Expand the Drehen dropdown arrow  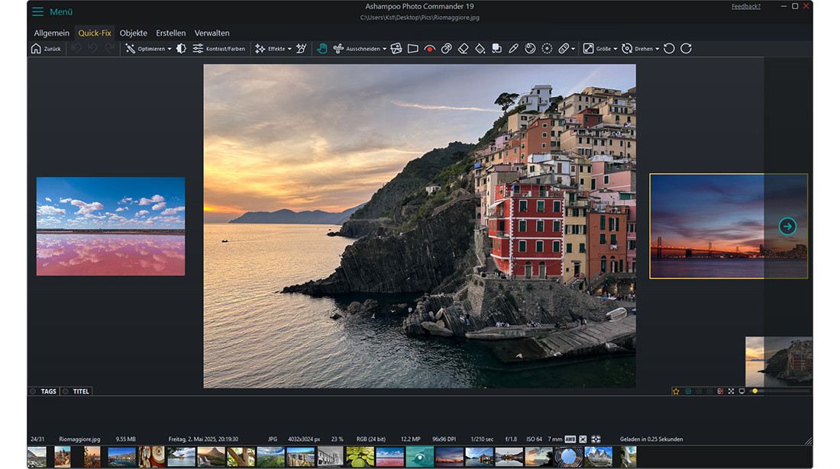(657, 50)
